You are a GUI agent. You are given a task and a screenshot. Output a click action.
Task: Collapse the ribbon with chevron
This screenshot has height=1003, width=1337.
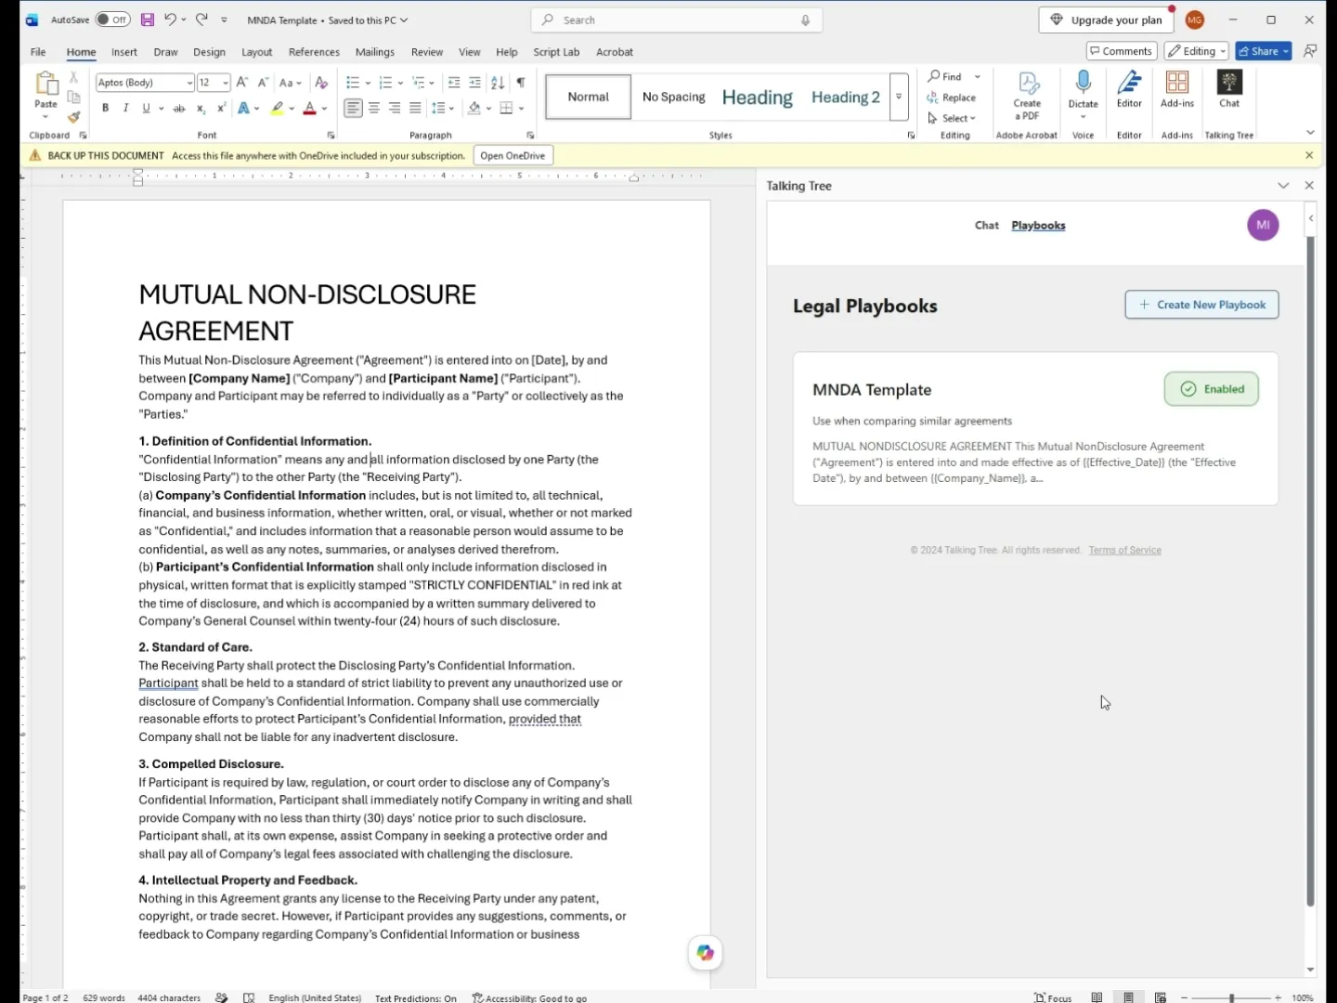tap(1310, 133)
